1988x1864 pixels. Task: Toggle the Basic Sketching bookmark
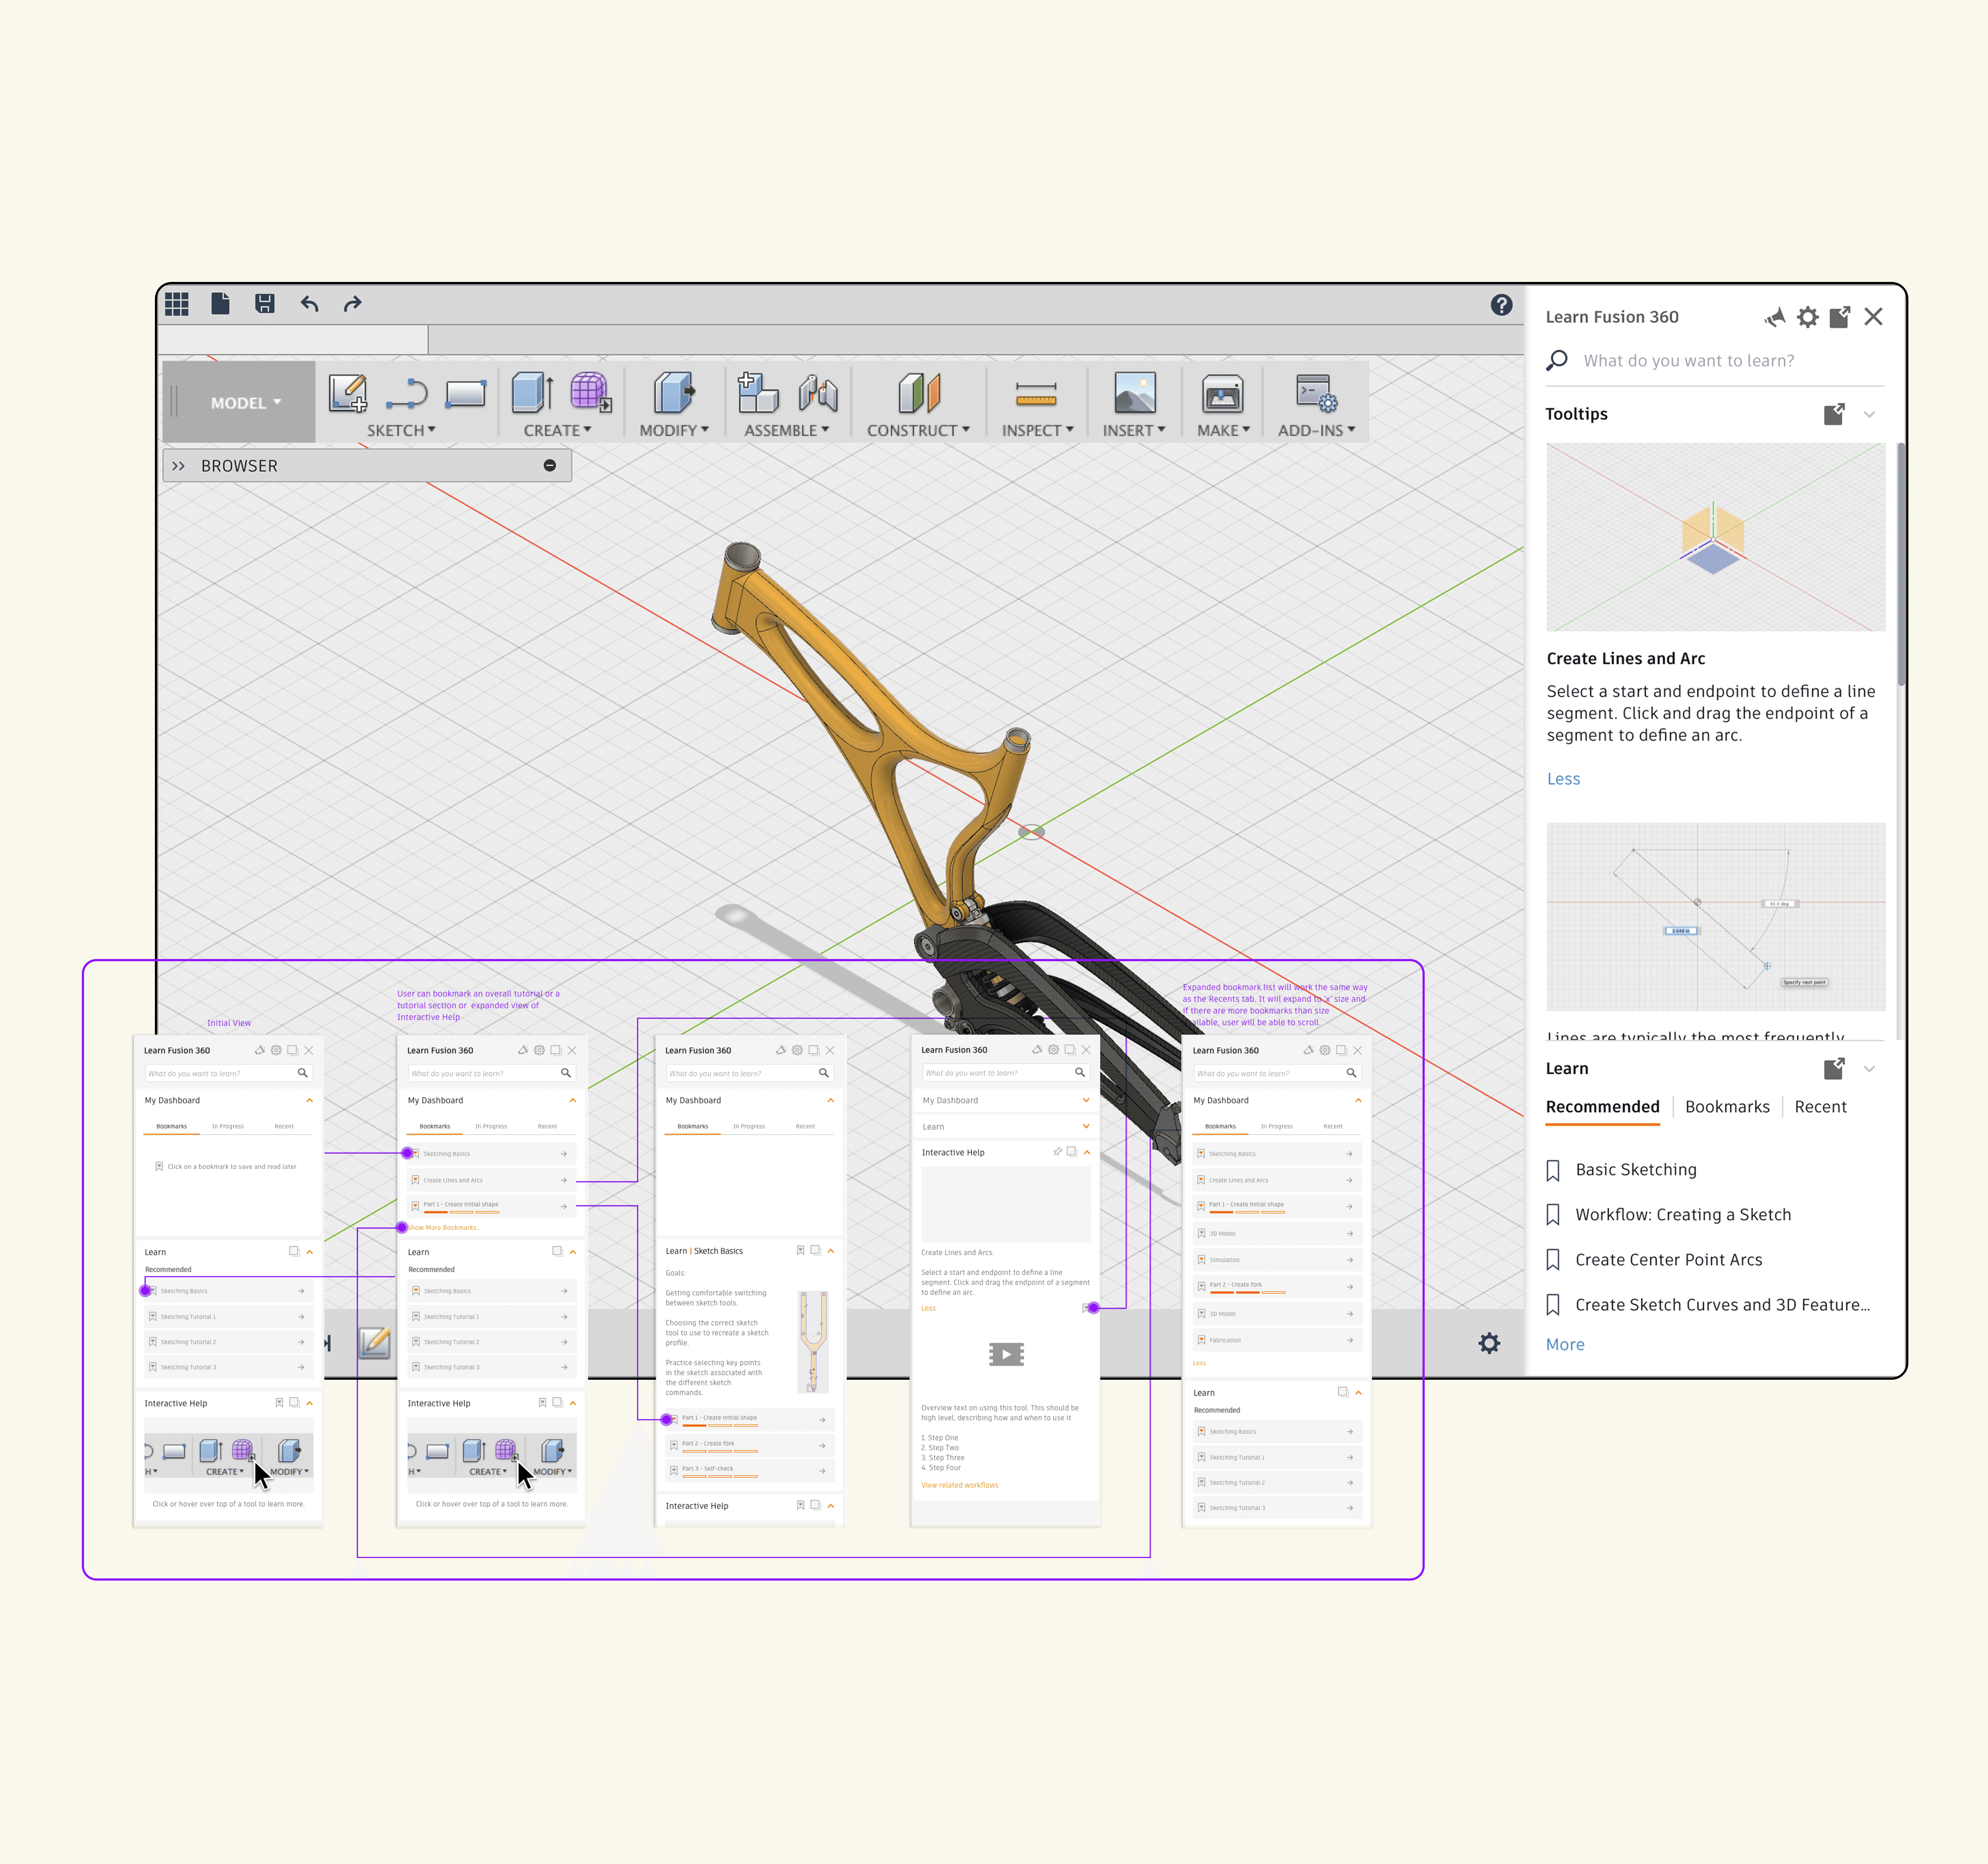pos(1553,1170)
